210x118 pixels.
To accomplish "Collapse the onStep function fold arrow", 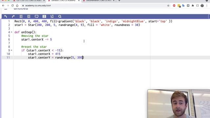I will (11, 32).
